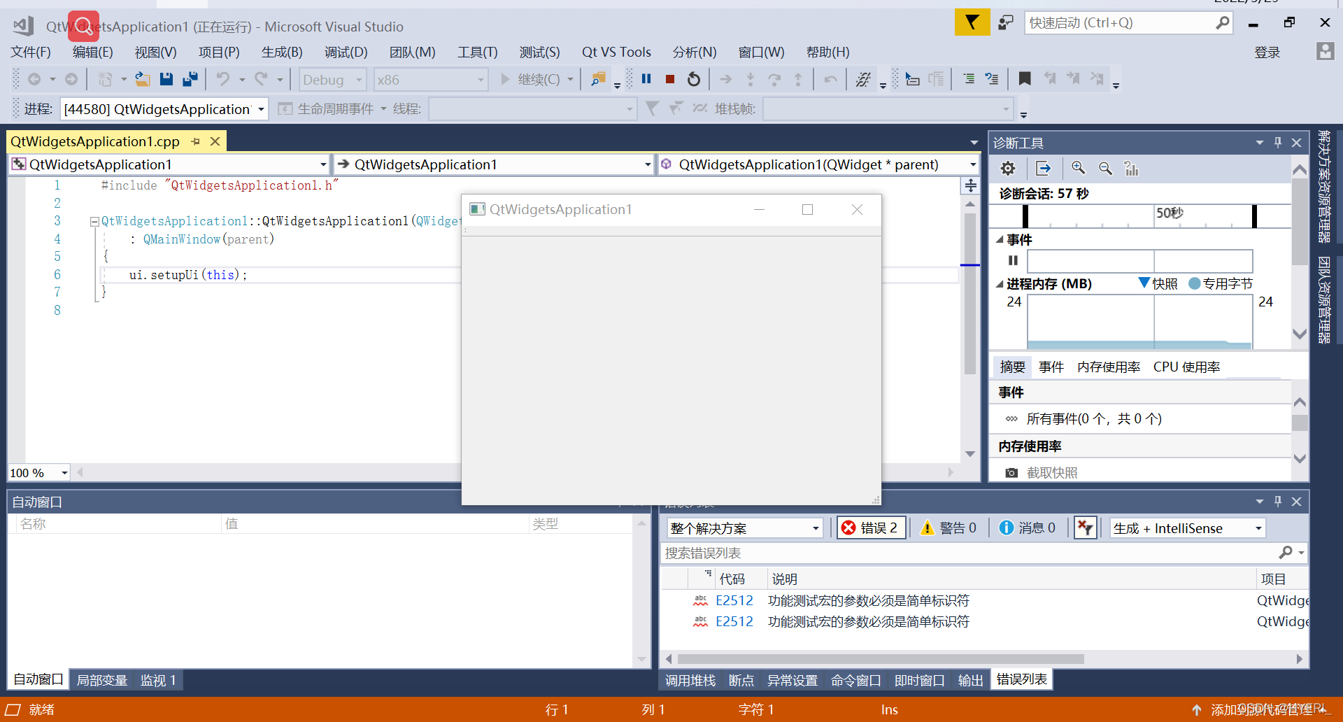Open the class scope QtWidgetsApplication1 dropdown
Image resolution: width=1343 pixels, height=722 pixels.
[169, 164]
